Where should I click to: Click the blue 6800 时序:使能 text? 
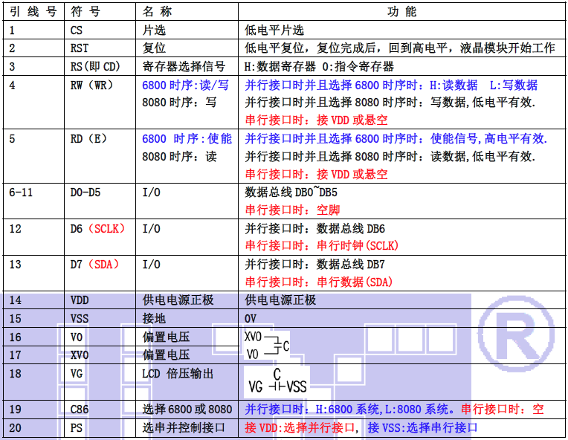click(187, 138)
